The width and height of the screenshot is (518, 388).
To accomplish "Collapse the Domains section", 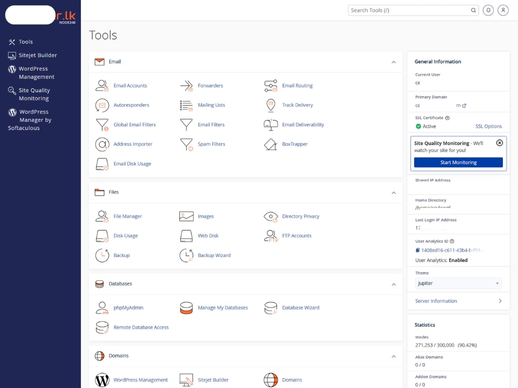I will click(x=394, y=356).
